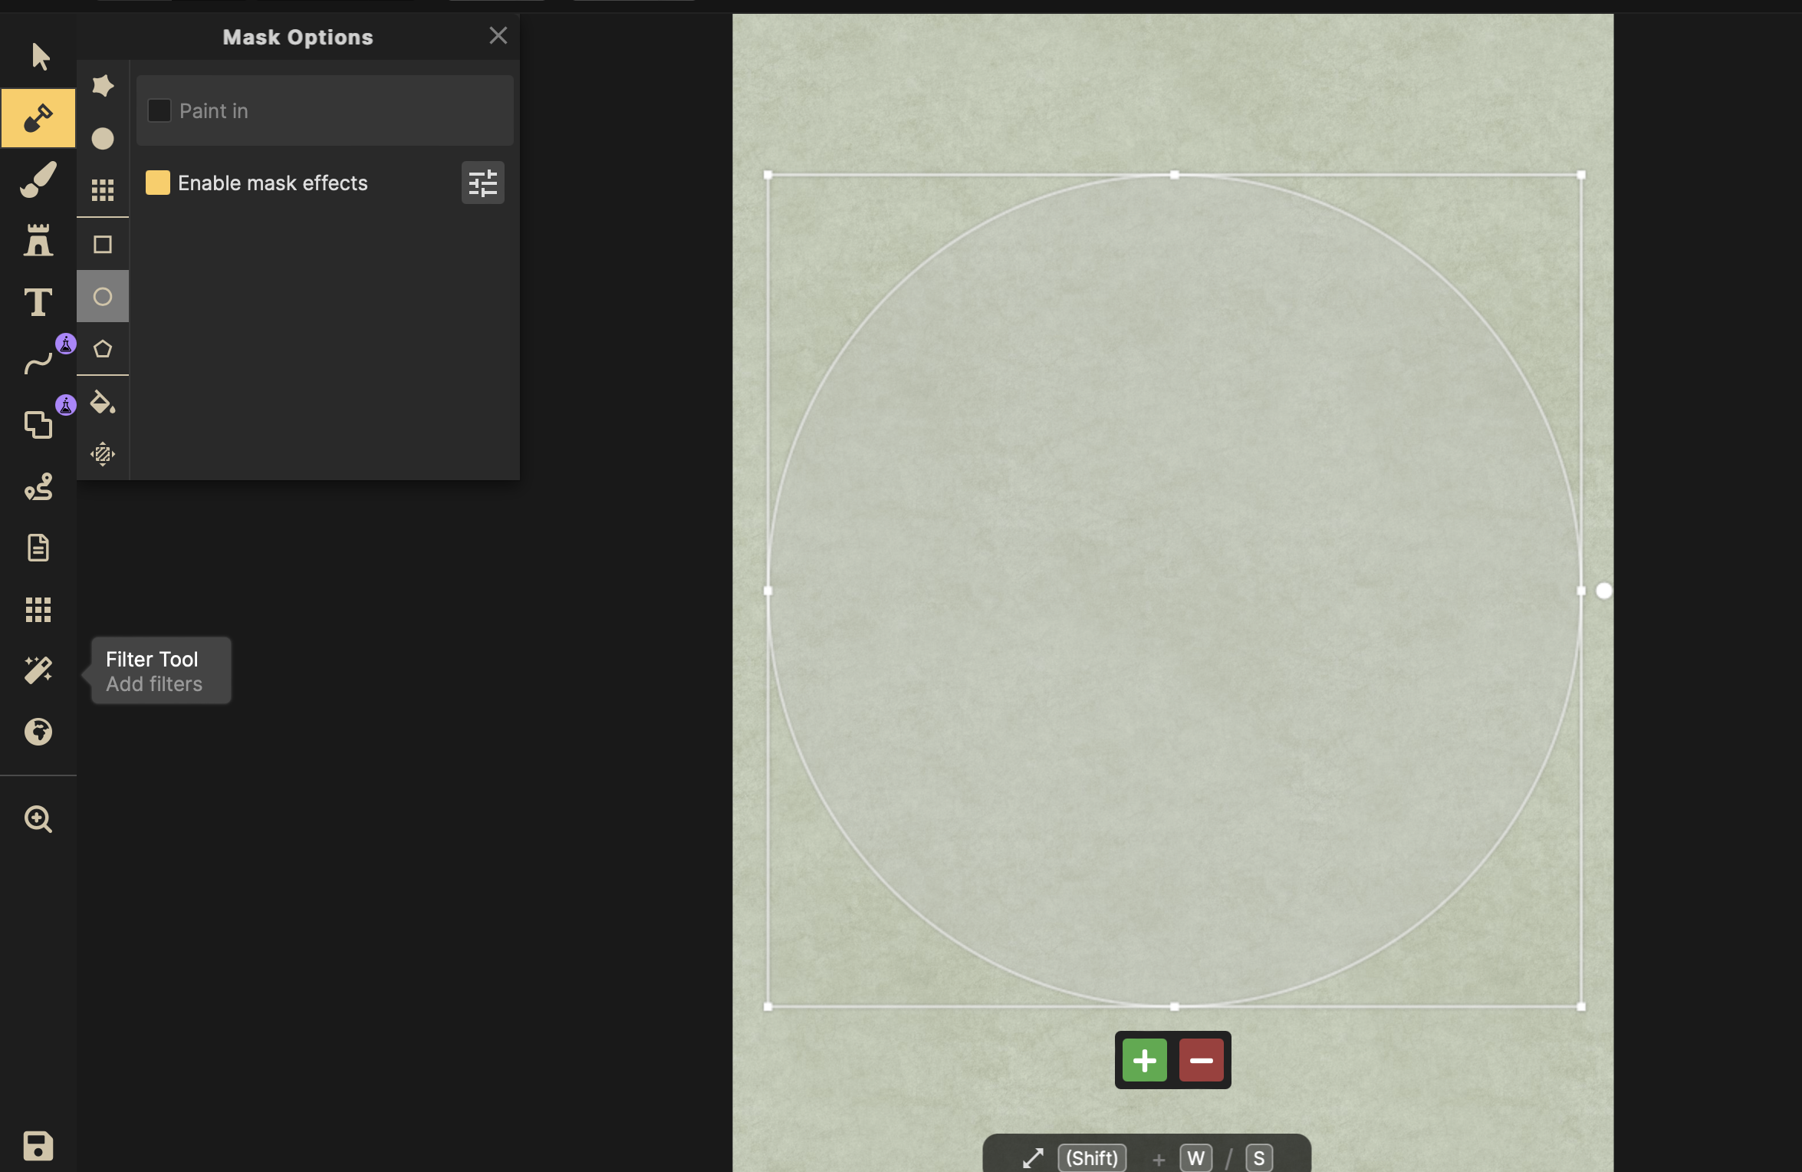The image size is (1802, 1172).
Task: Click the green plus add mask button
Action: pos(1144,1060)
